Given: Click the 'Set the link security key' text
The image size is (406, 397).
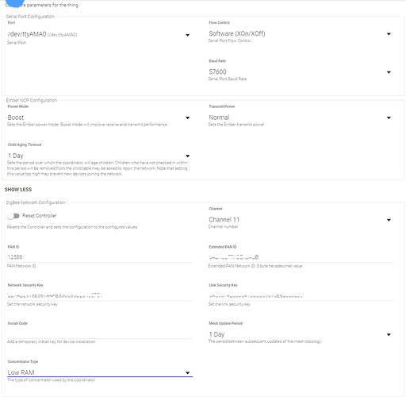Looking at the screenshot, I should [229, 304].
